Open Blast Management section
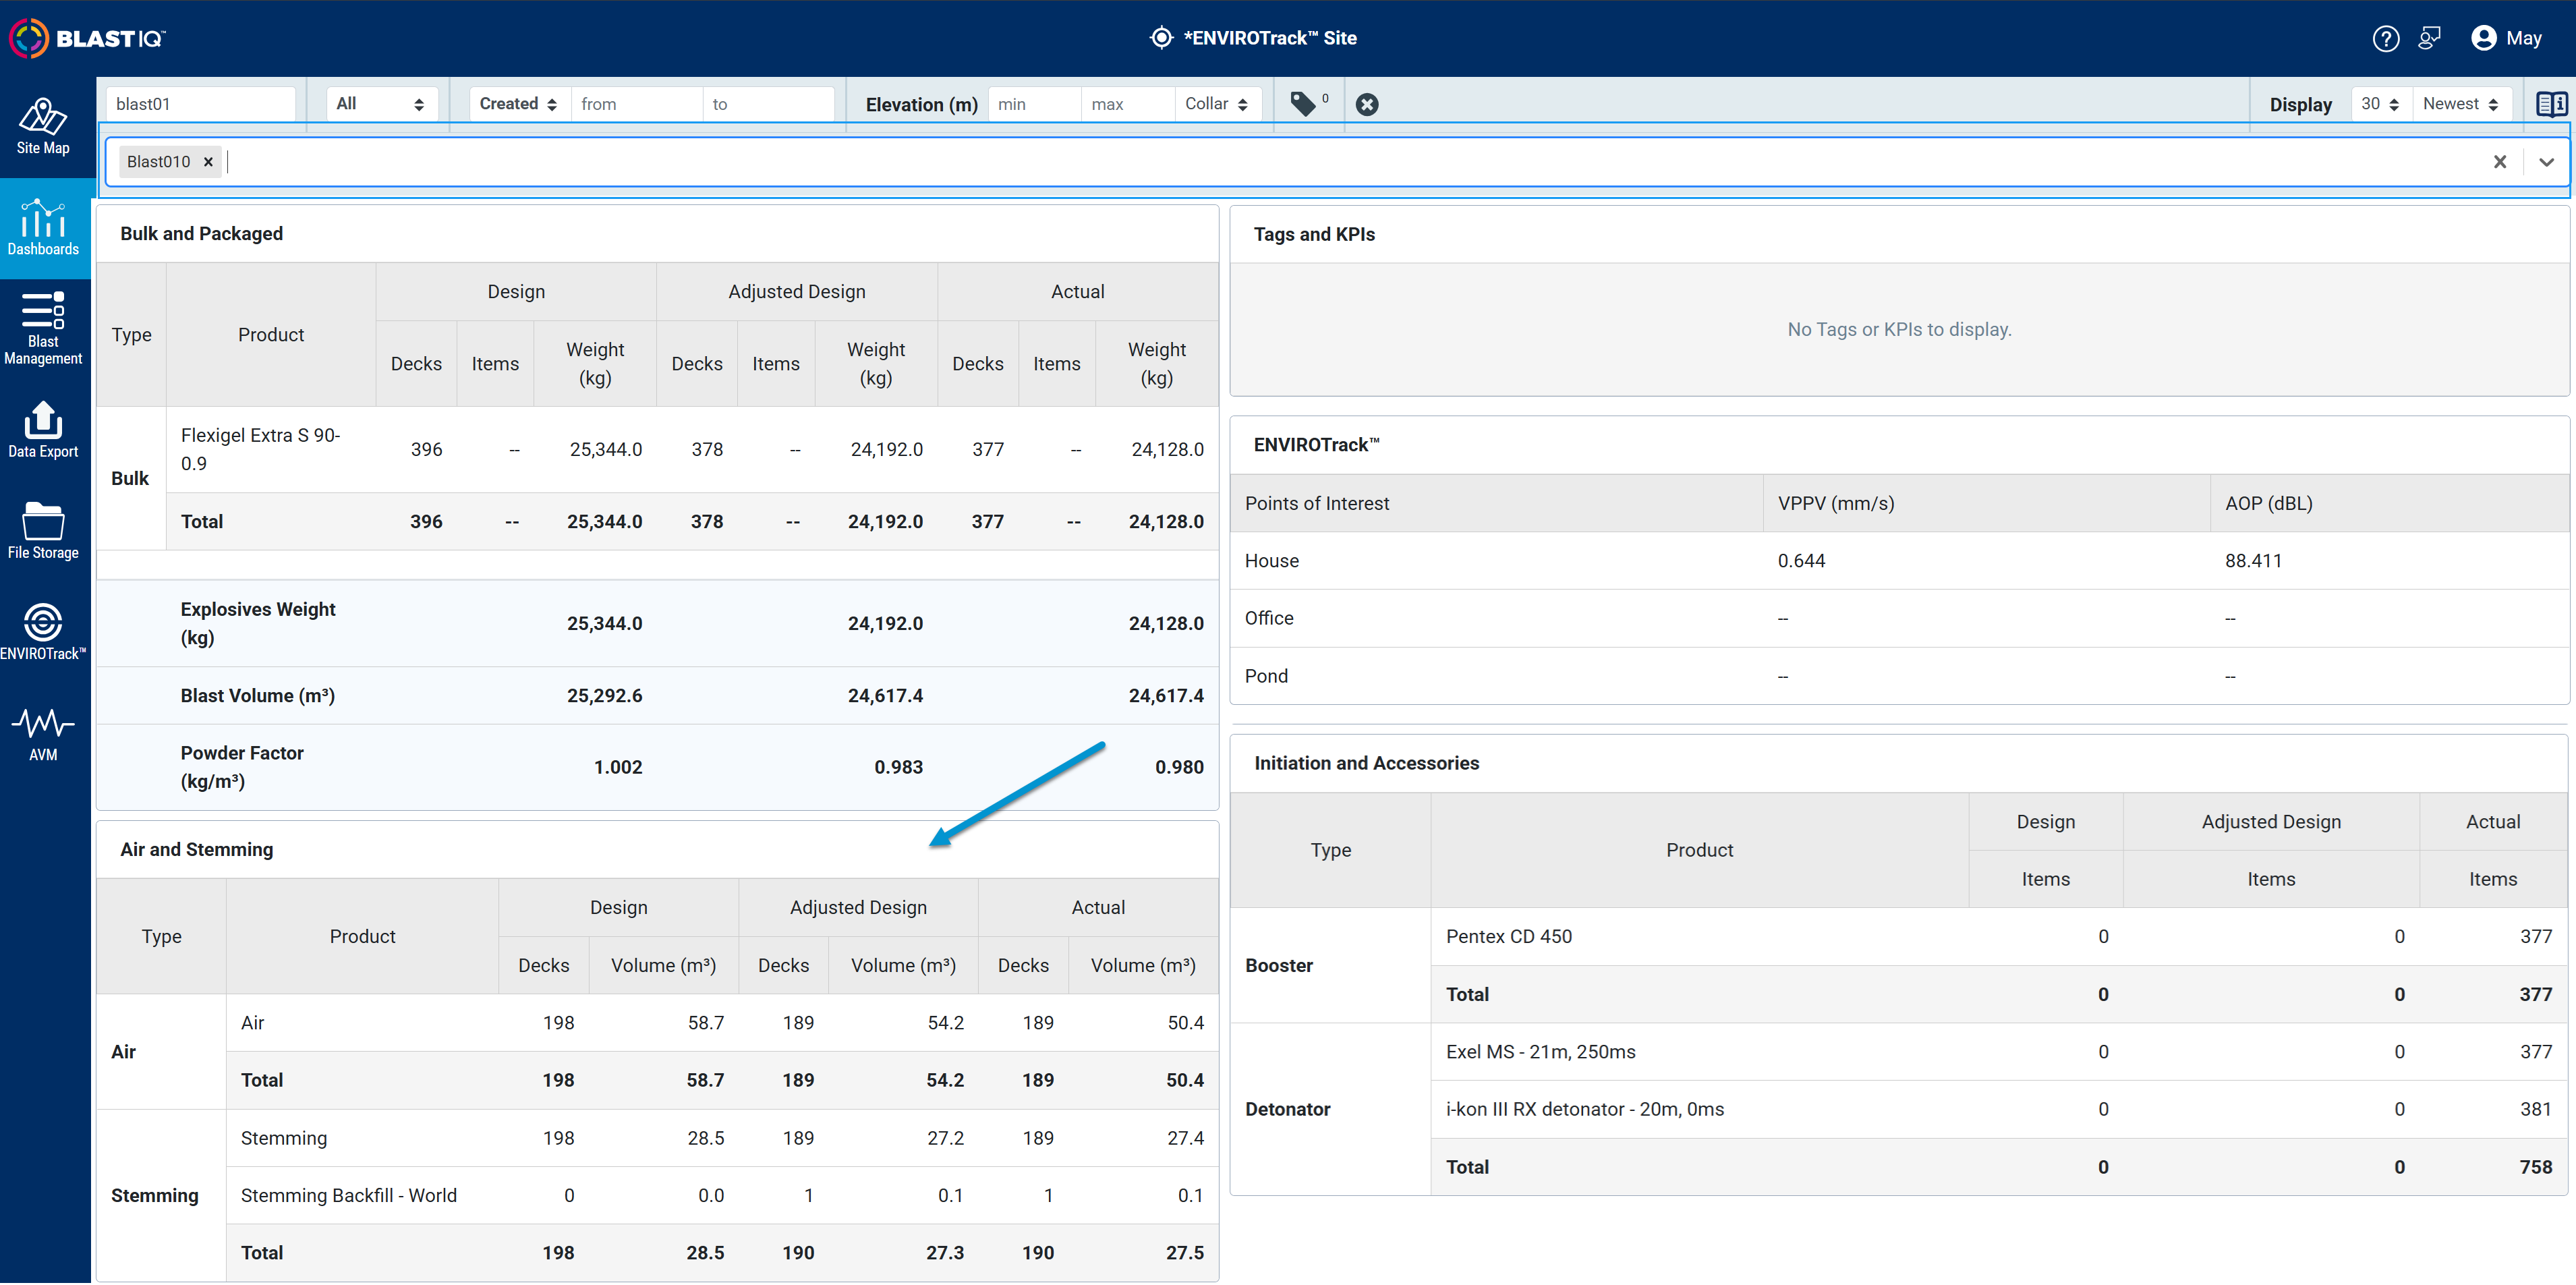Screen dimensions: 2576x1285 pos(43,328)
